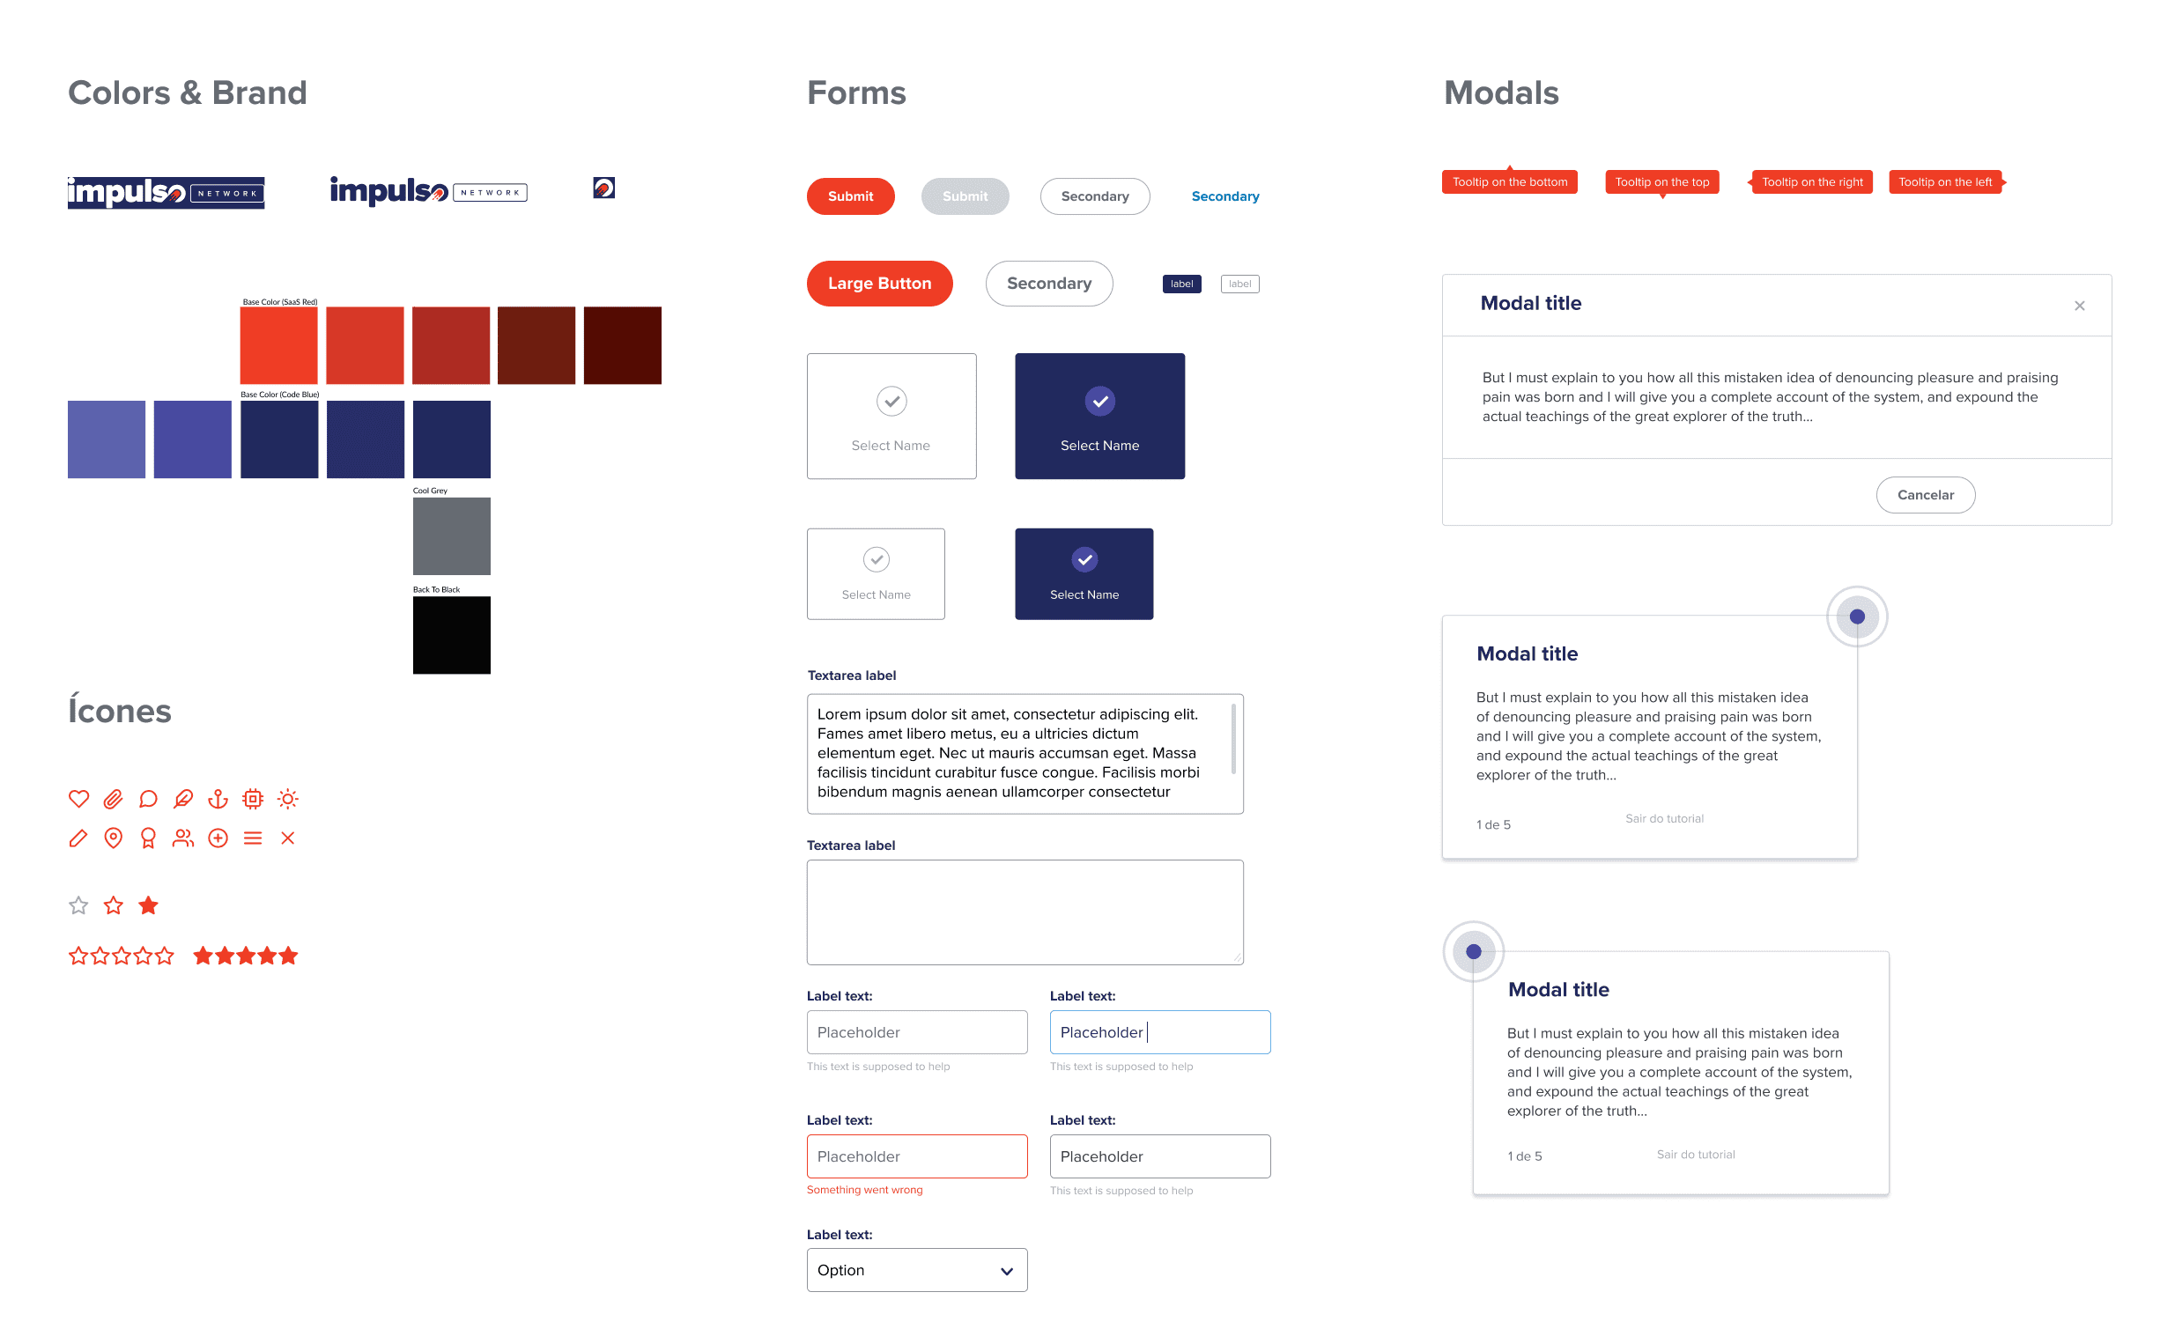The image size is (2175, 1344).
Task: Click the Submit primary button
Action: pos(850,195)
